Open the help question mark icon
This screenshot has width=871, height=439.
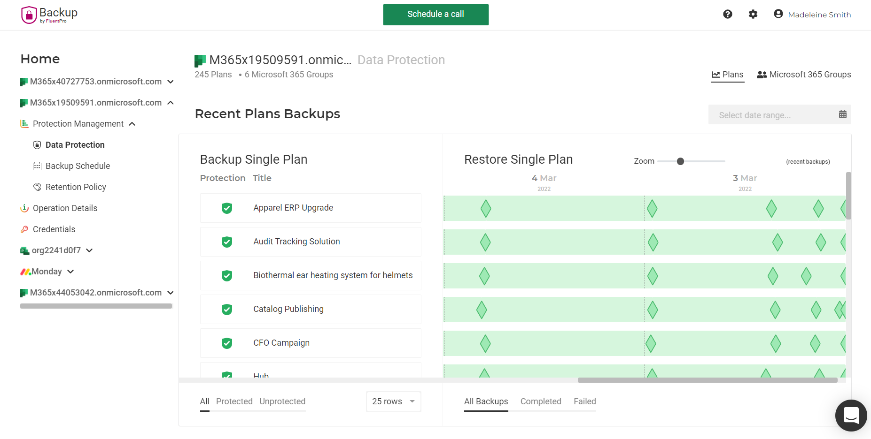(x=727, y=14)
